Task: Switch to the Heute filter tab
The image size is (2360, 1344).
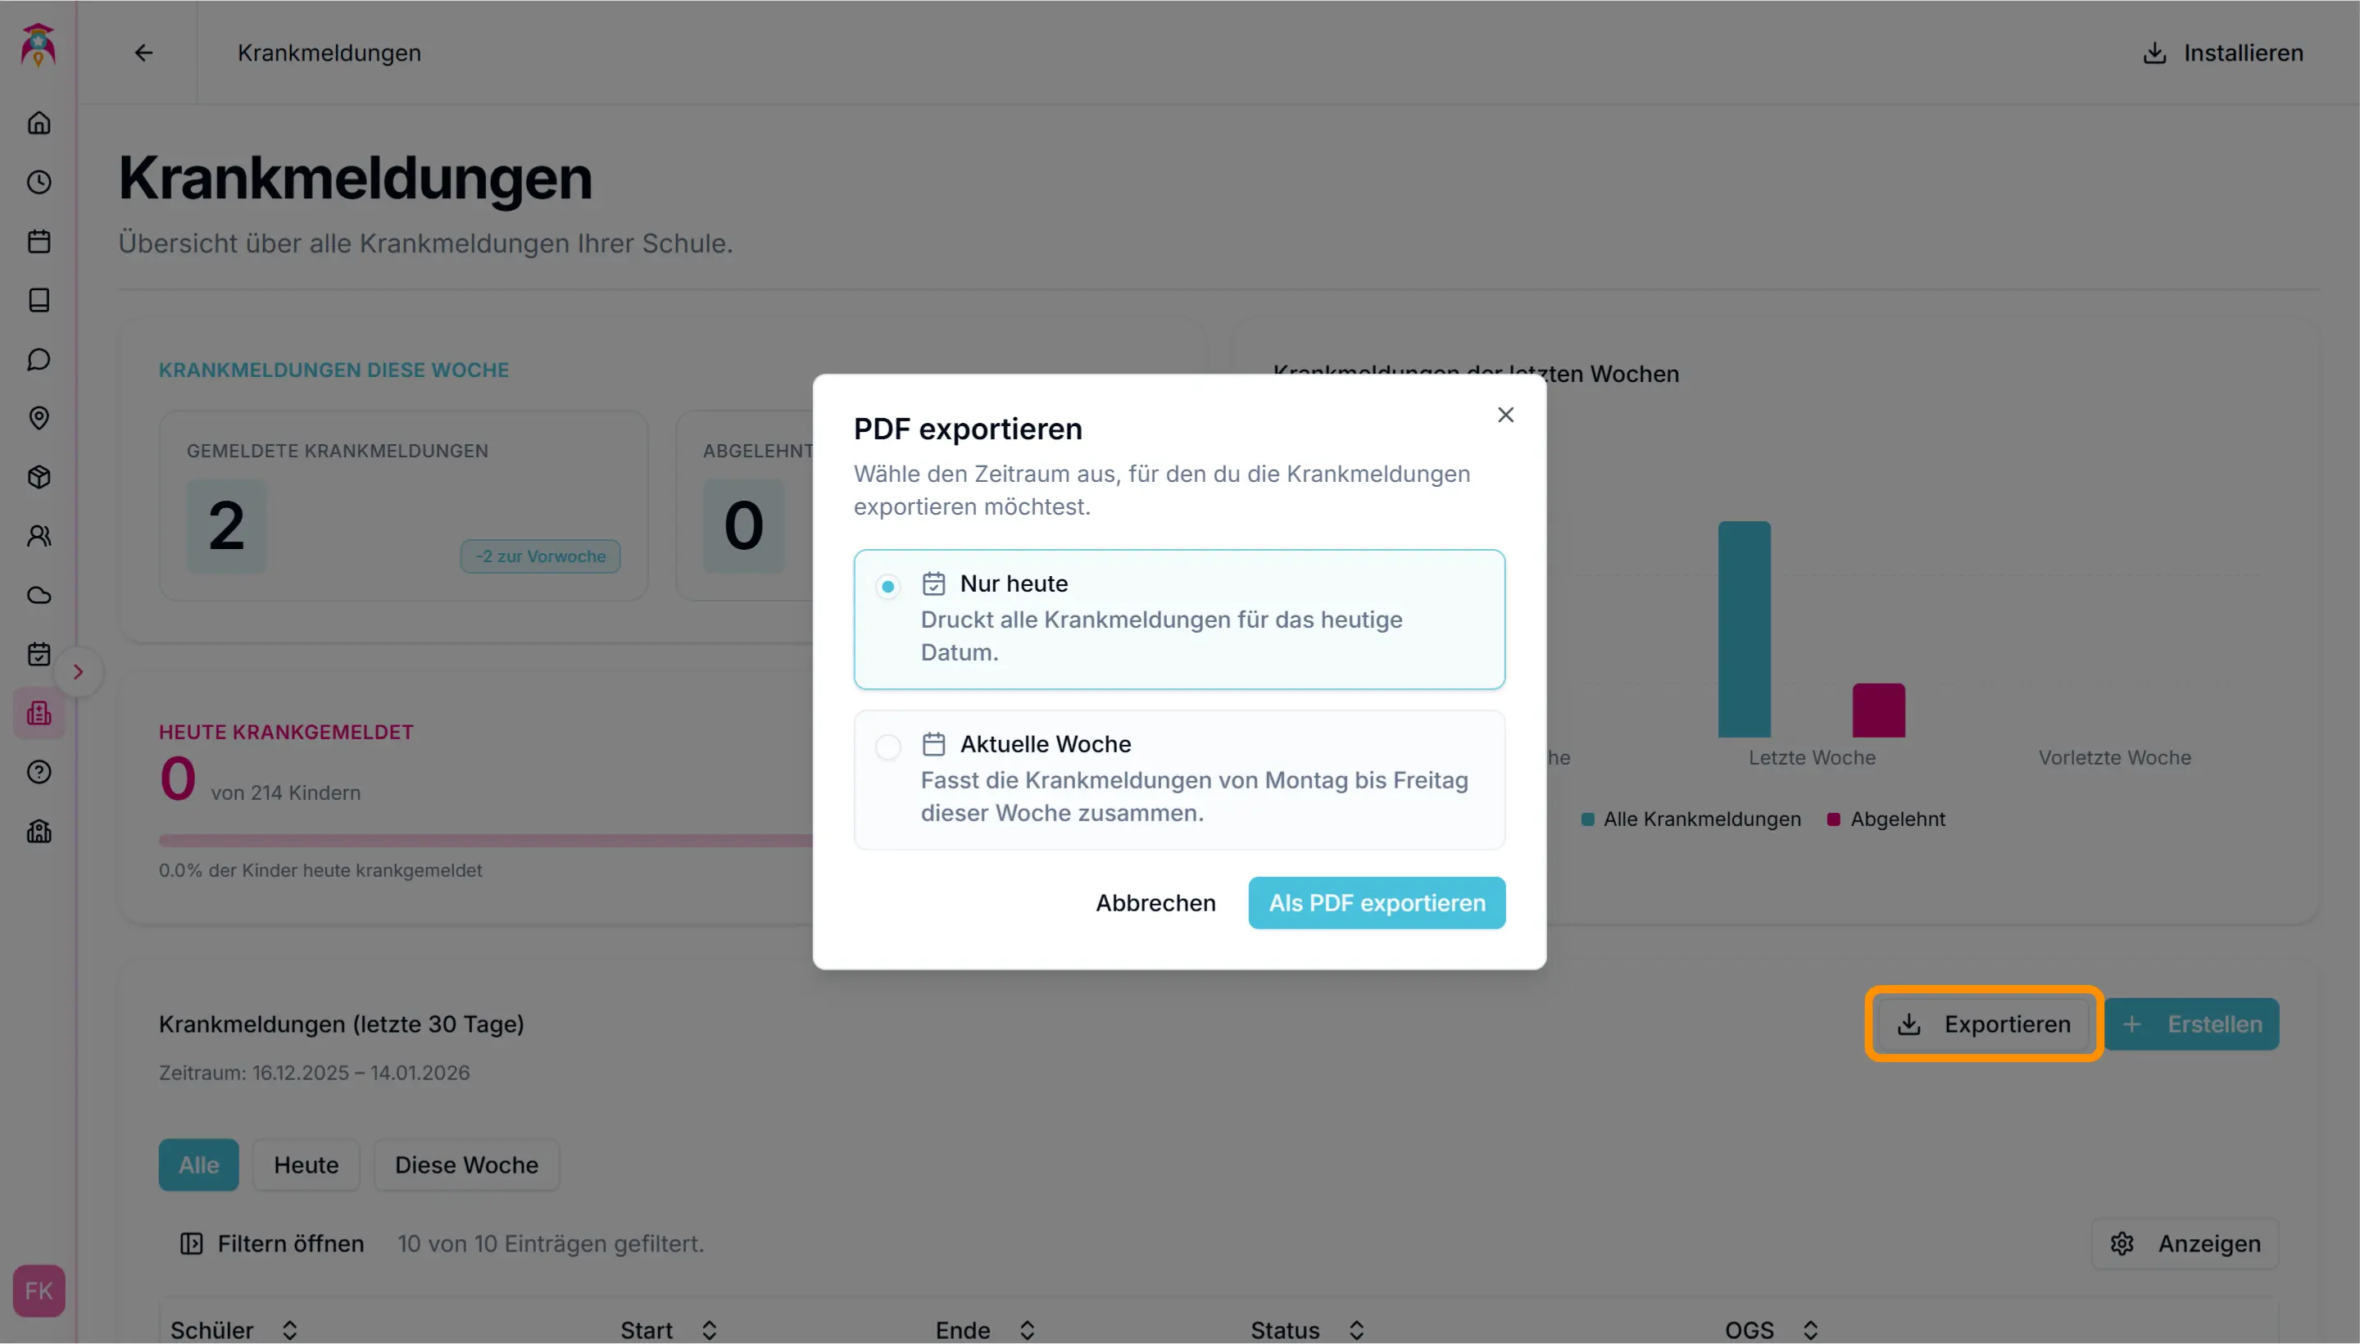Action: 306,1165
